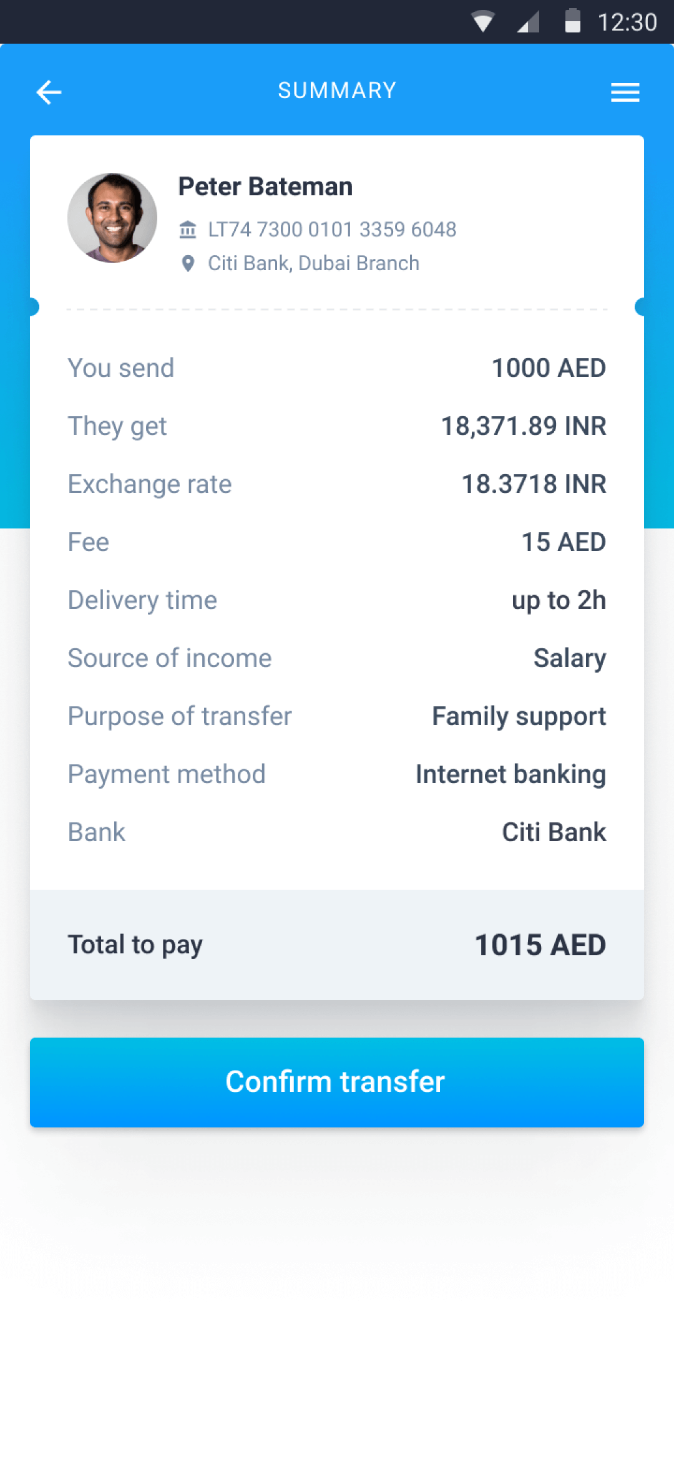Select the Family support purpose value
This screenshot has height=1460, width=674.
519,716
